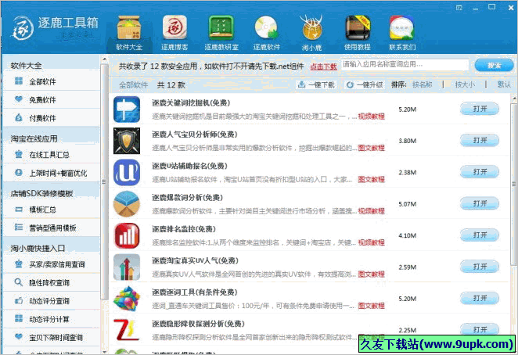Image resolution: width=518 pixels, height=355 pixels.
Task: Open 图文教程 link for 逐鹿人气宝贝分析师
Action: [372, 148]
